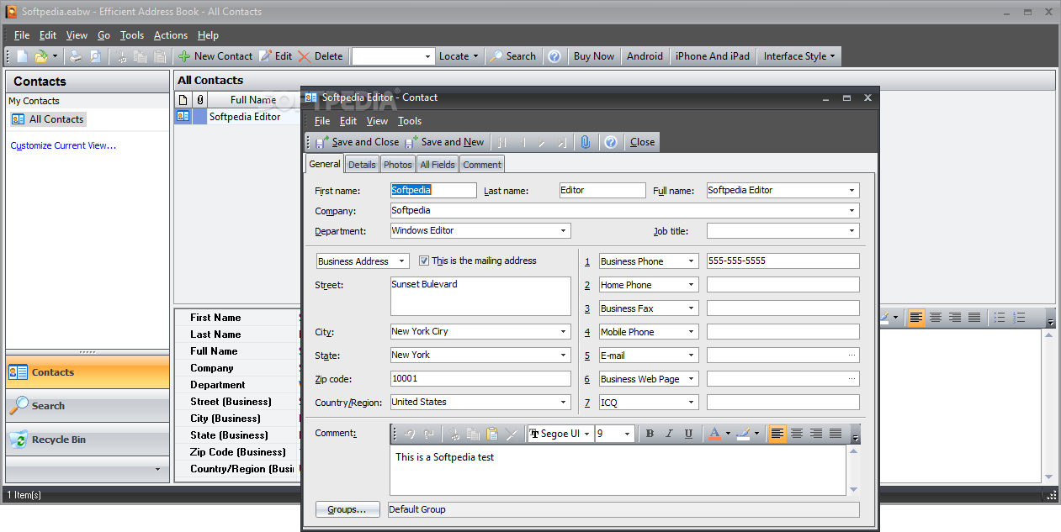Switch to the All Fields tab

(x=438, y=165)
